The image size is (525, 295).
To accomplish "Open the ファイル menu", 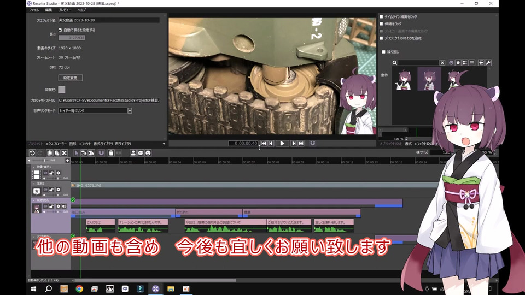I will click(34, 10).
